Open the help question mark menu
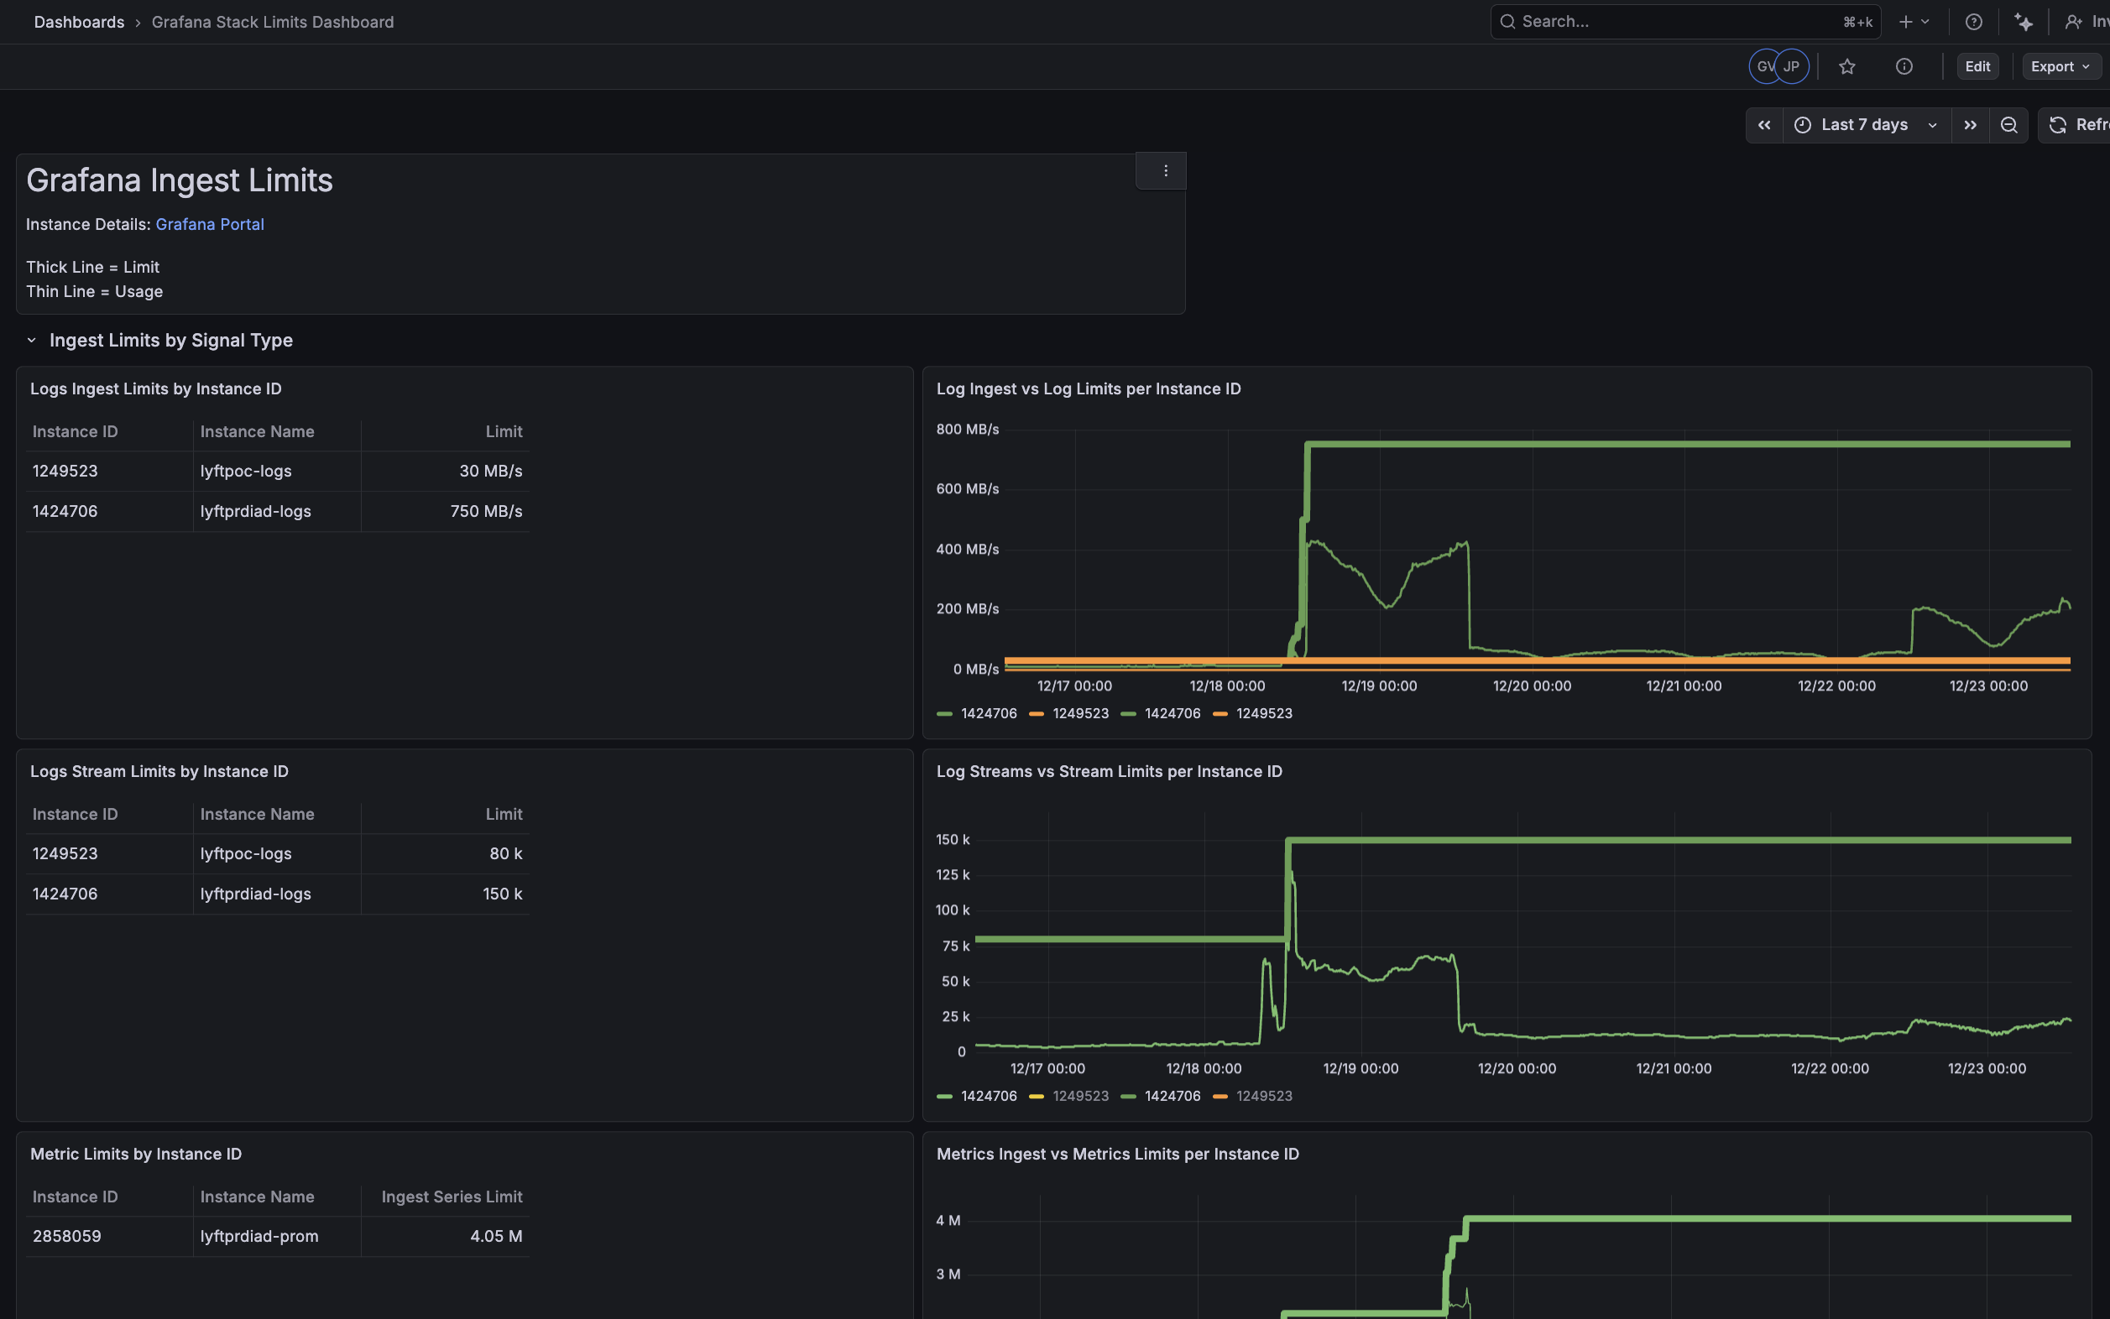 point(1973,22)
